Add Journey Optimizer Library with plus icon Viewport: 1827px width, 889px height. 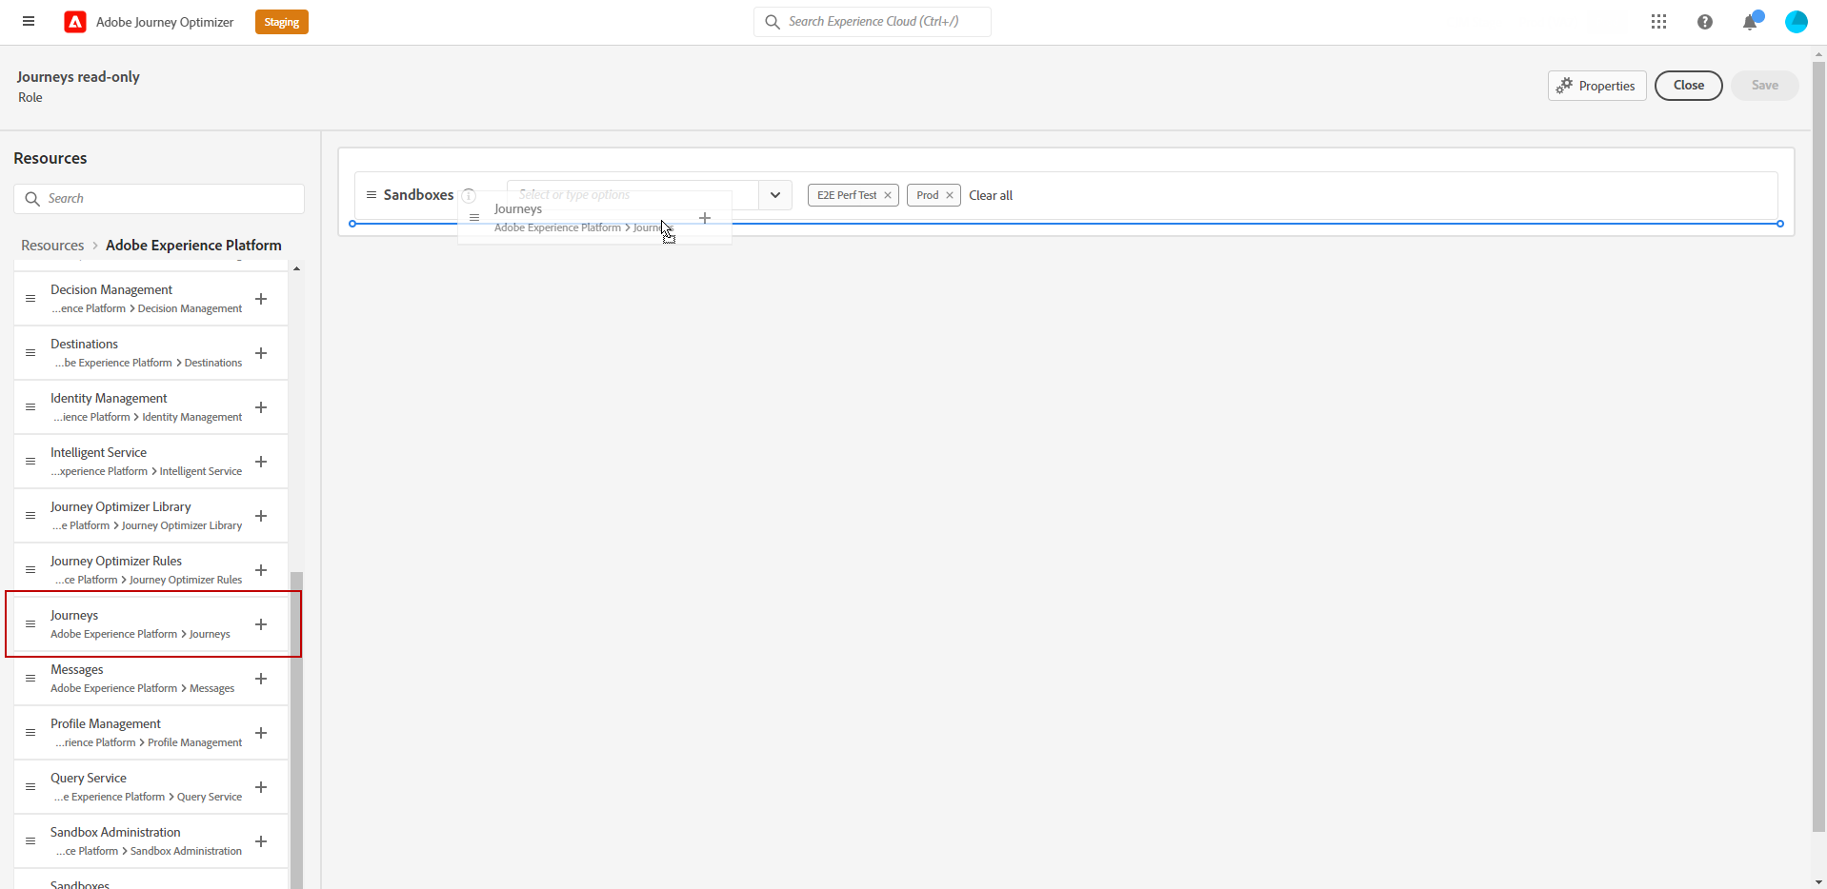(261, 516)
